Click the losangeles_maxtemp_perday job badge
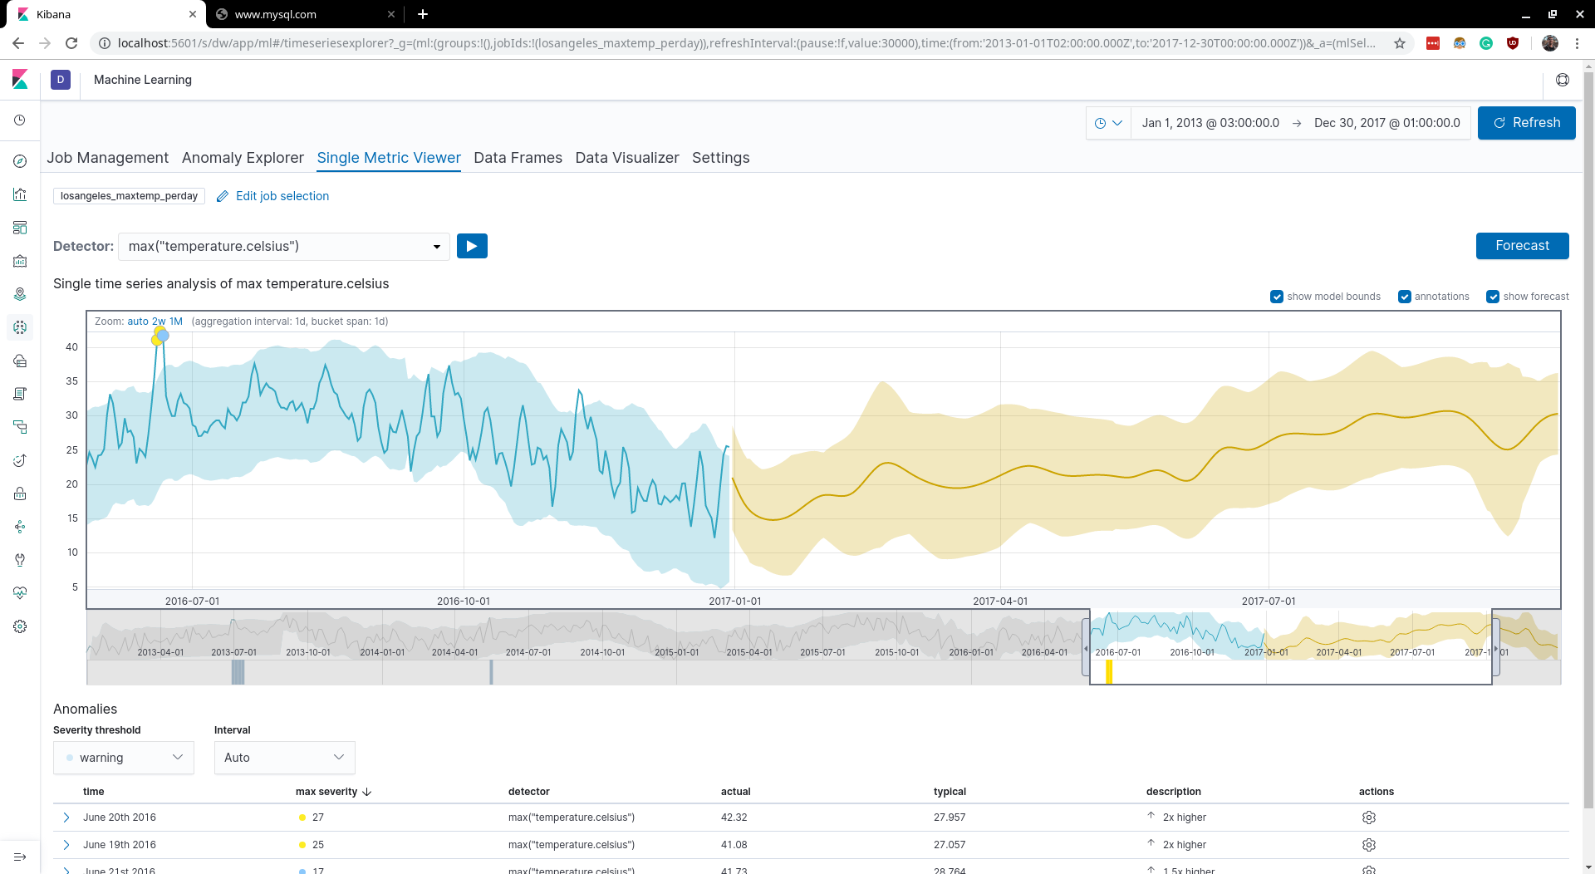Viewport: 1595px width, 874px height. pos(129,196)
